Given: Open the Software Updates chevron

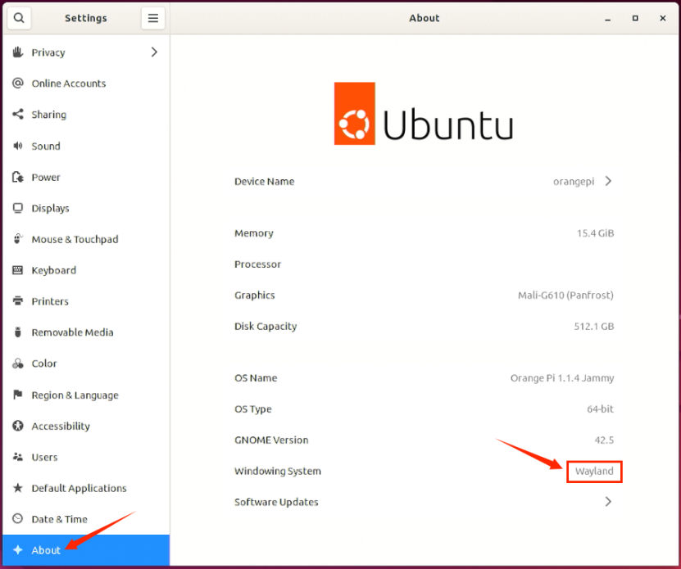Looking at the screenshot, I should (x=608, y=502).
